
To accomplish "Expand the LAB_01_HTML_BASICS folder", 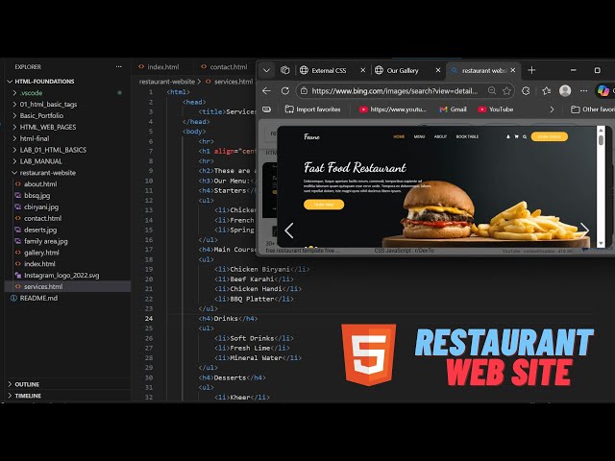I will coord(53,150).
